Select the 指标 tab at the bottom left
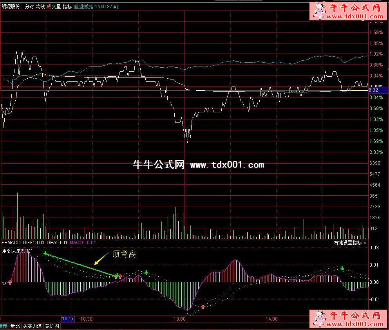389x330 pixels. tap(4, 326)
